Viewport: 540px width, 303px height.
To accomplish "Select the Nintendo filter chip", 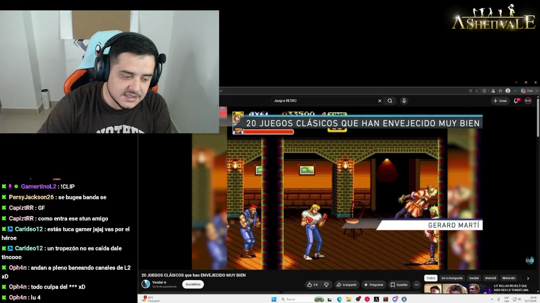I will tap(508, 278).
